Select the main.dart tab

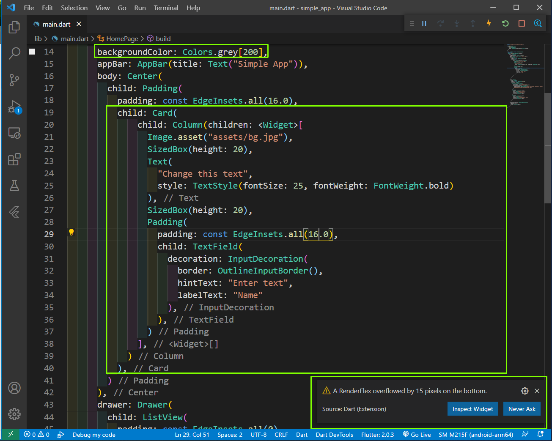click(57, 24)
